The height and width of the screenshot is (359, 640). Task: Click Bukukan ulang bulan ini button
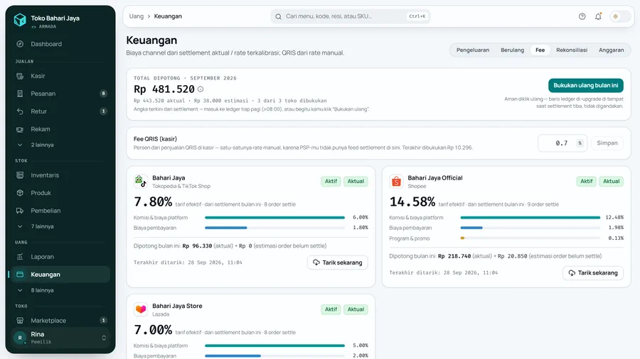click(x=586, y=85)
